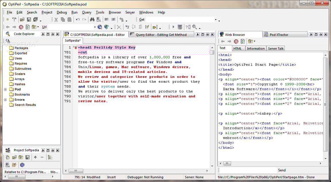Cut selection with the scissors icon
The image size is (331, 182).
coord(56,20)
